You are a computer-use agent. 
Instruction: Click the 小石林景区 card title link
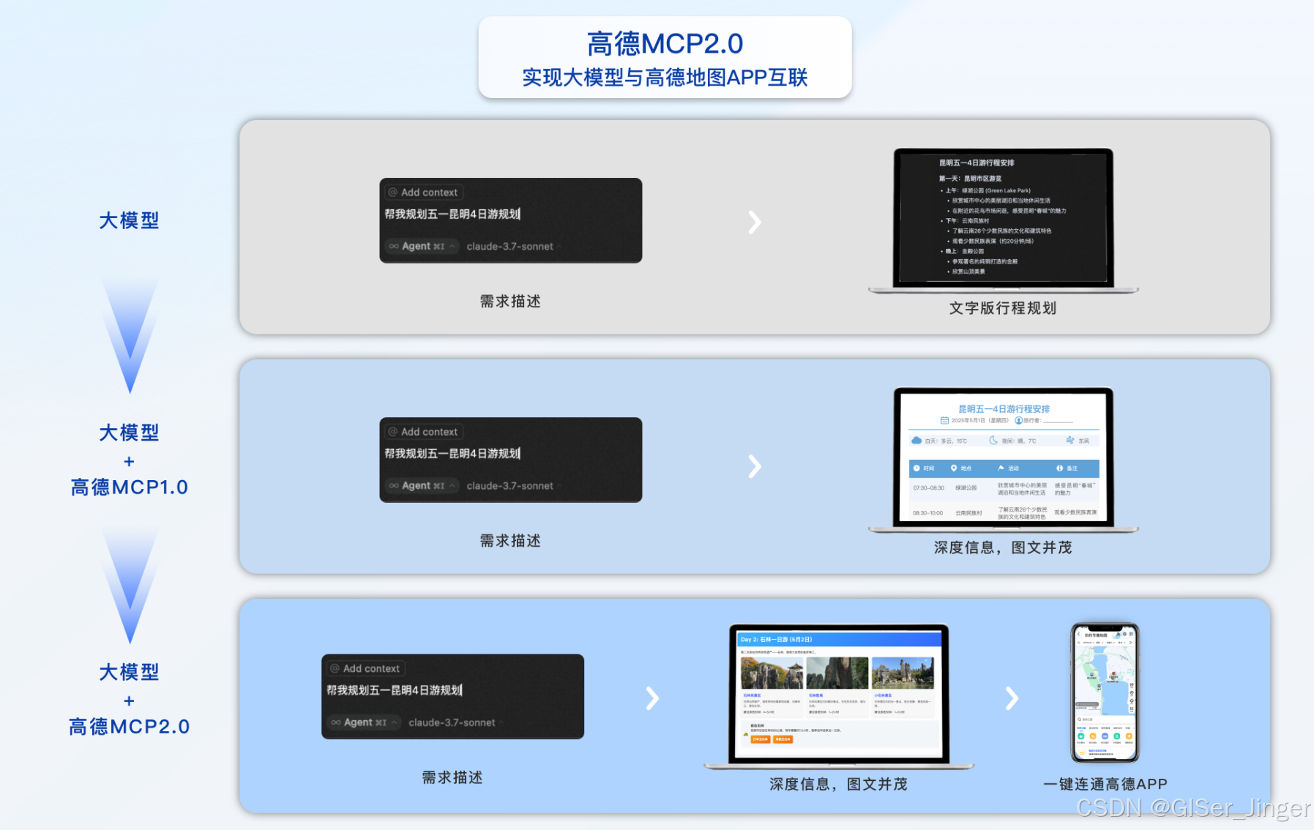tap(884, 695)
